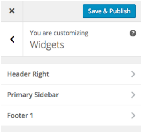
Task: Expand the chevron beside Header Right
Action: tap(133, 74)
